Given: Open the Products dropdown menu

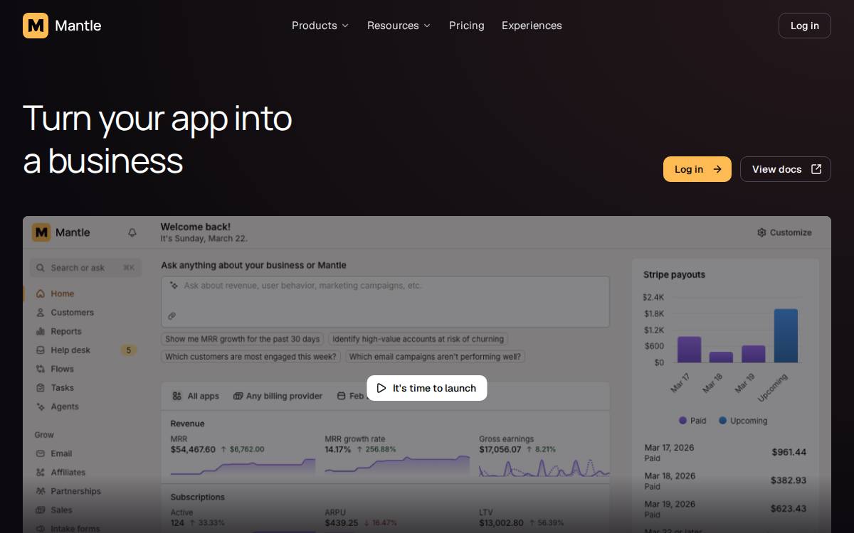Looking at the screenshot, I should coord(320,26).
